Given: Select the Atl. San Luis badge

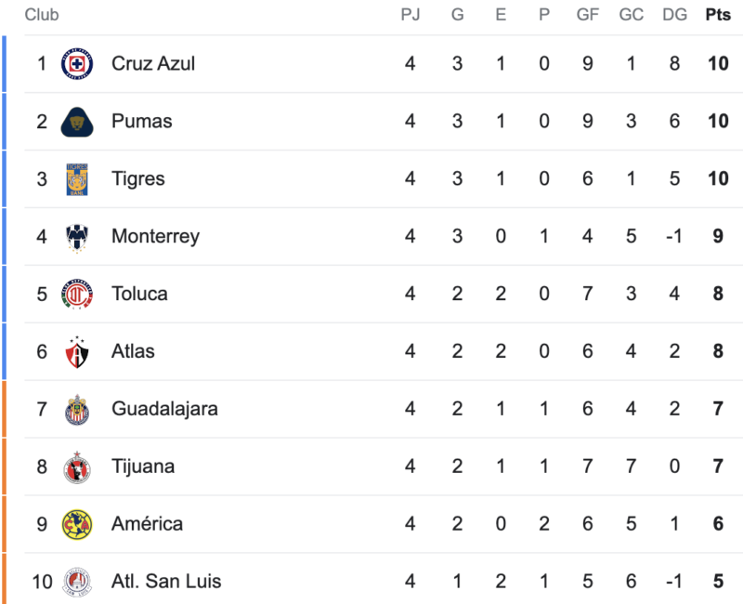Looking at the screenshot, I should (x=76, y=583).
